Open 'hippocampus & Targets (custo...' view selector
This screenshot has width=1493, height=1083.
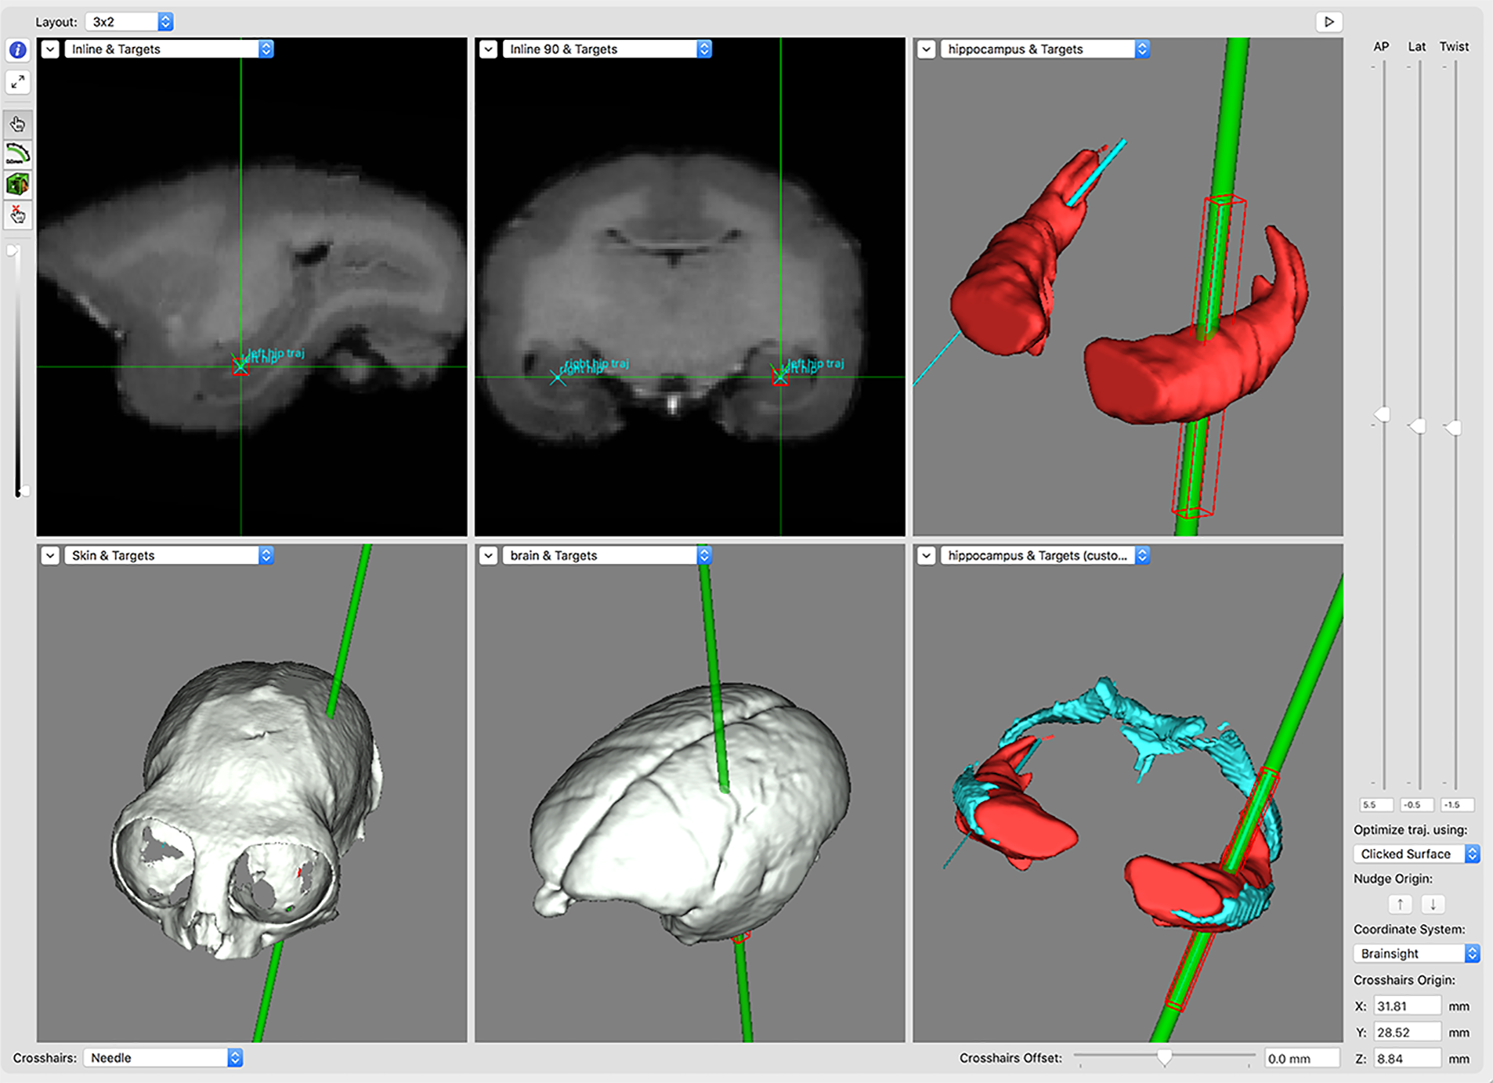click(x=1044, y=555)
